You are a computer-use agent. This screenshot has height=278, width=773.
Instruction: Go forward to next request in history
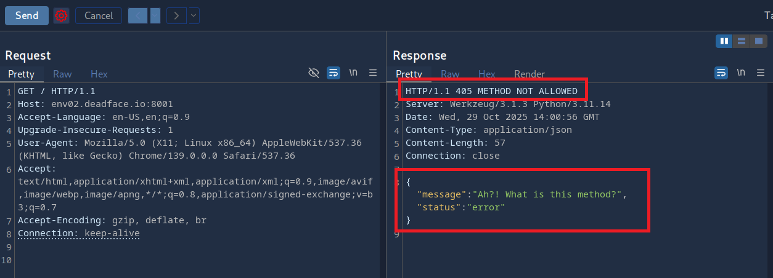(176, 15)
